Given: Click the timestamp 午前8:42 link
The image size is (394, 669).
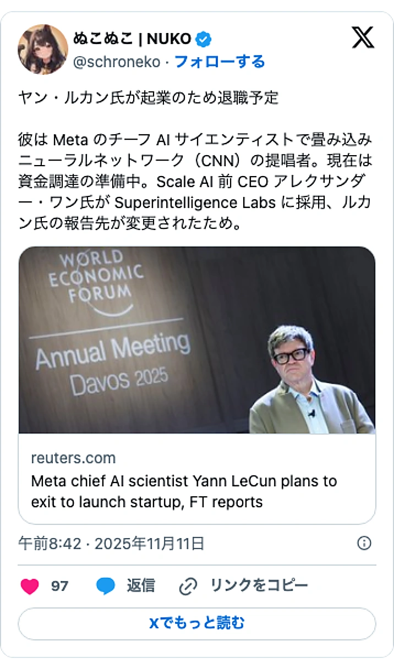Looking at the screenshot, I should coord(50,543).
